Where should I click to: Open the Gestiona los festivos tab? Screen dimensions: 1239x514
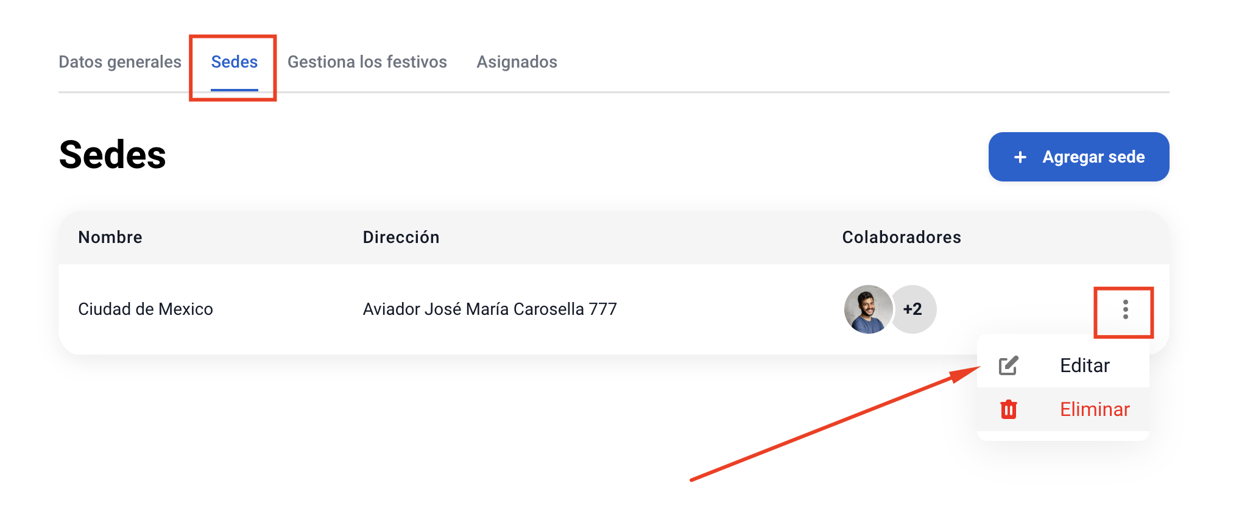[367, 62]
